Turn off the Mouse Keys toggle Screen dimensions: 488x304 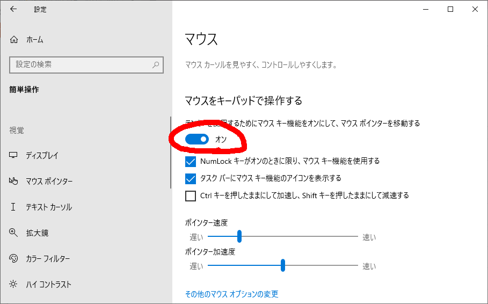pyautogui.click(x=197, y=140)
